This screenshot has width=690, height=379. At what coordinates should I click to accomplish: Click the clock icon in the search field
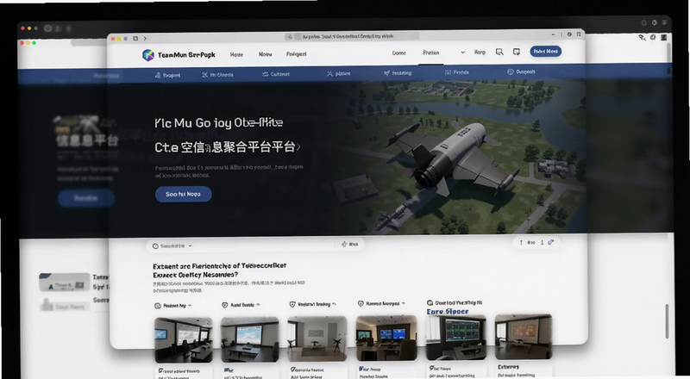click(155, 246)
